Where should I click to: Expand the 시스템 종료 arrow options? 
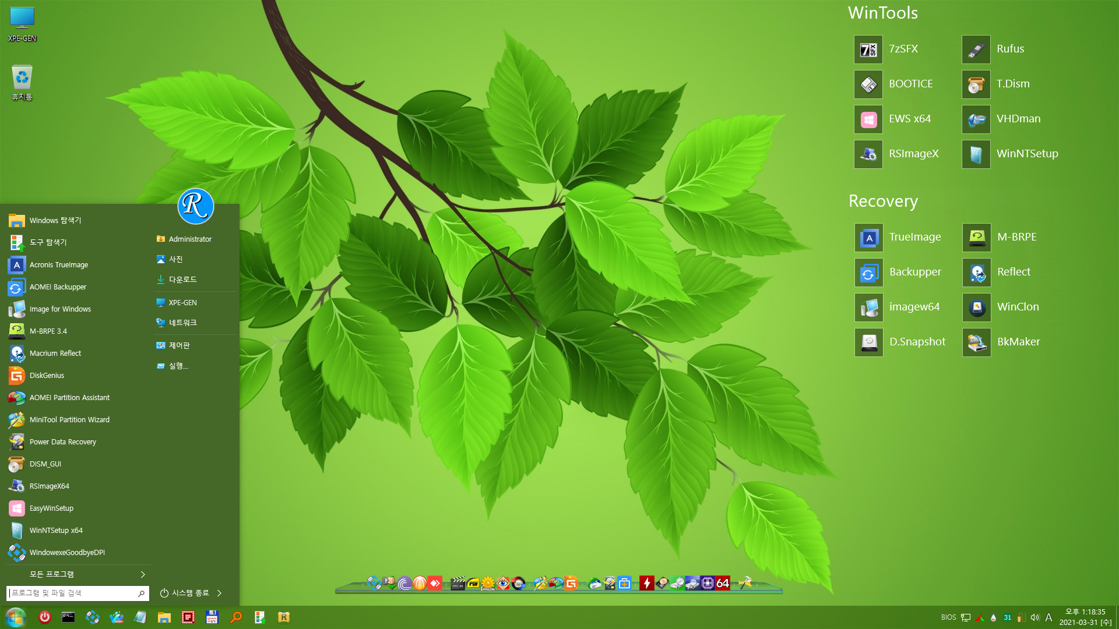pos(219,593)
